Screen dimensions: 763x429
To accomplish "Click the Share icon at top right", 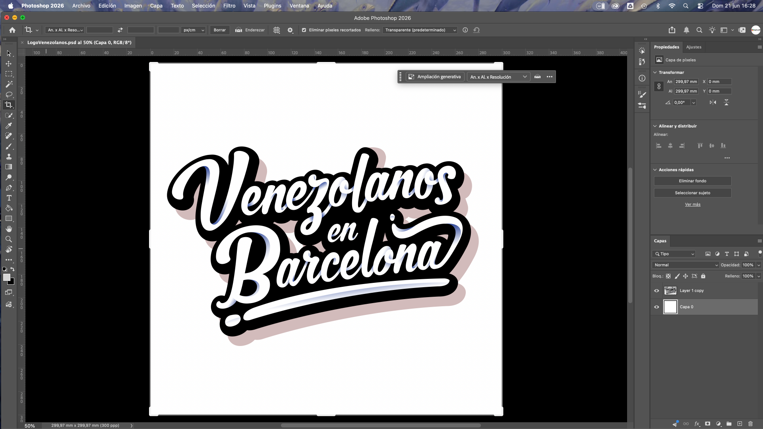I will [x=672, y=30].
